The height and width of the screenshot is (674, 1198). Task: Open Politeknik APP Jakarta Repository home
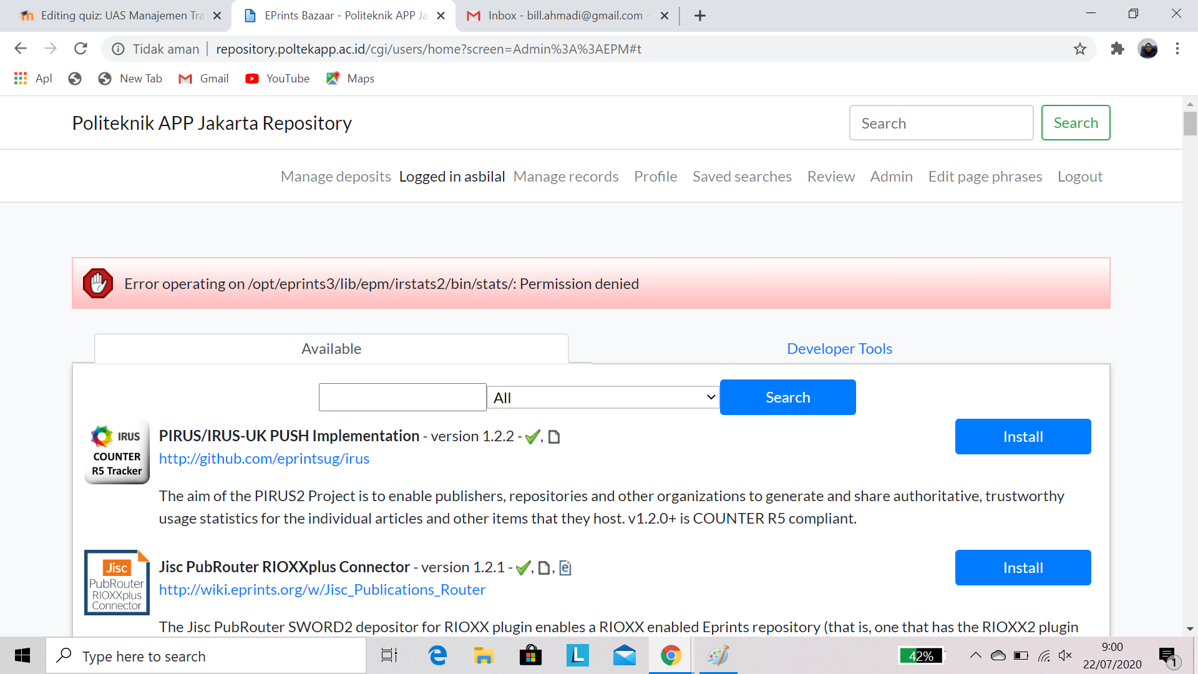212,123
